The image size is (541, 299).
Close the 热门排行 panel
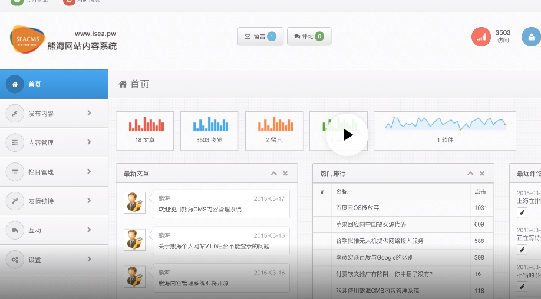pyautogui.click(x=482, y=174)
